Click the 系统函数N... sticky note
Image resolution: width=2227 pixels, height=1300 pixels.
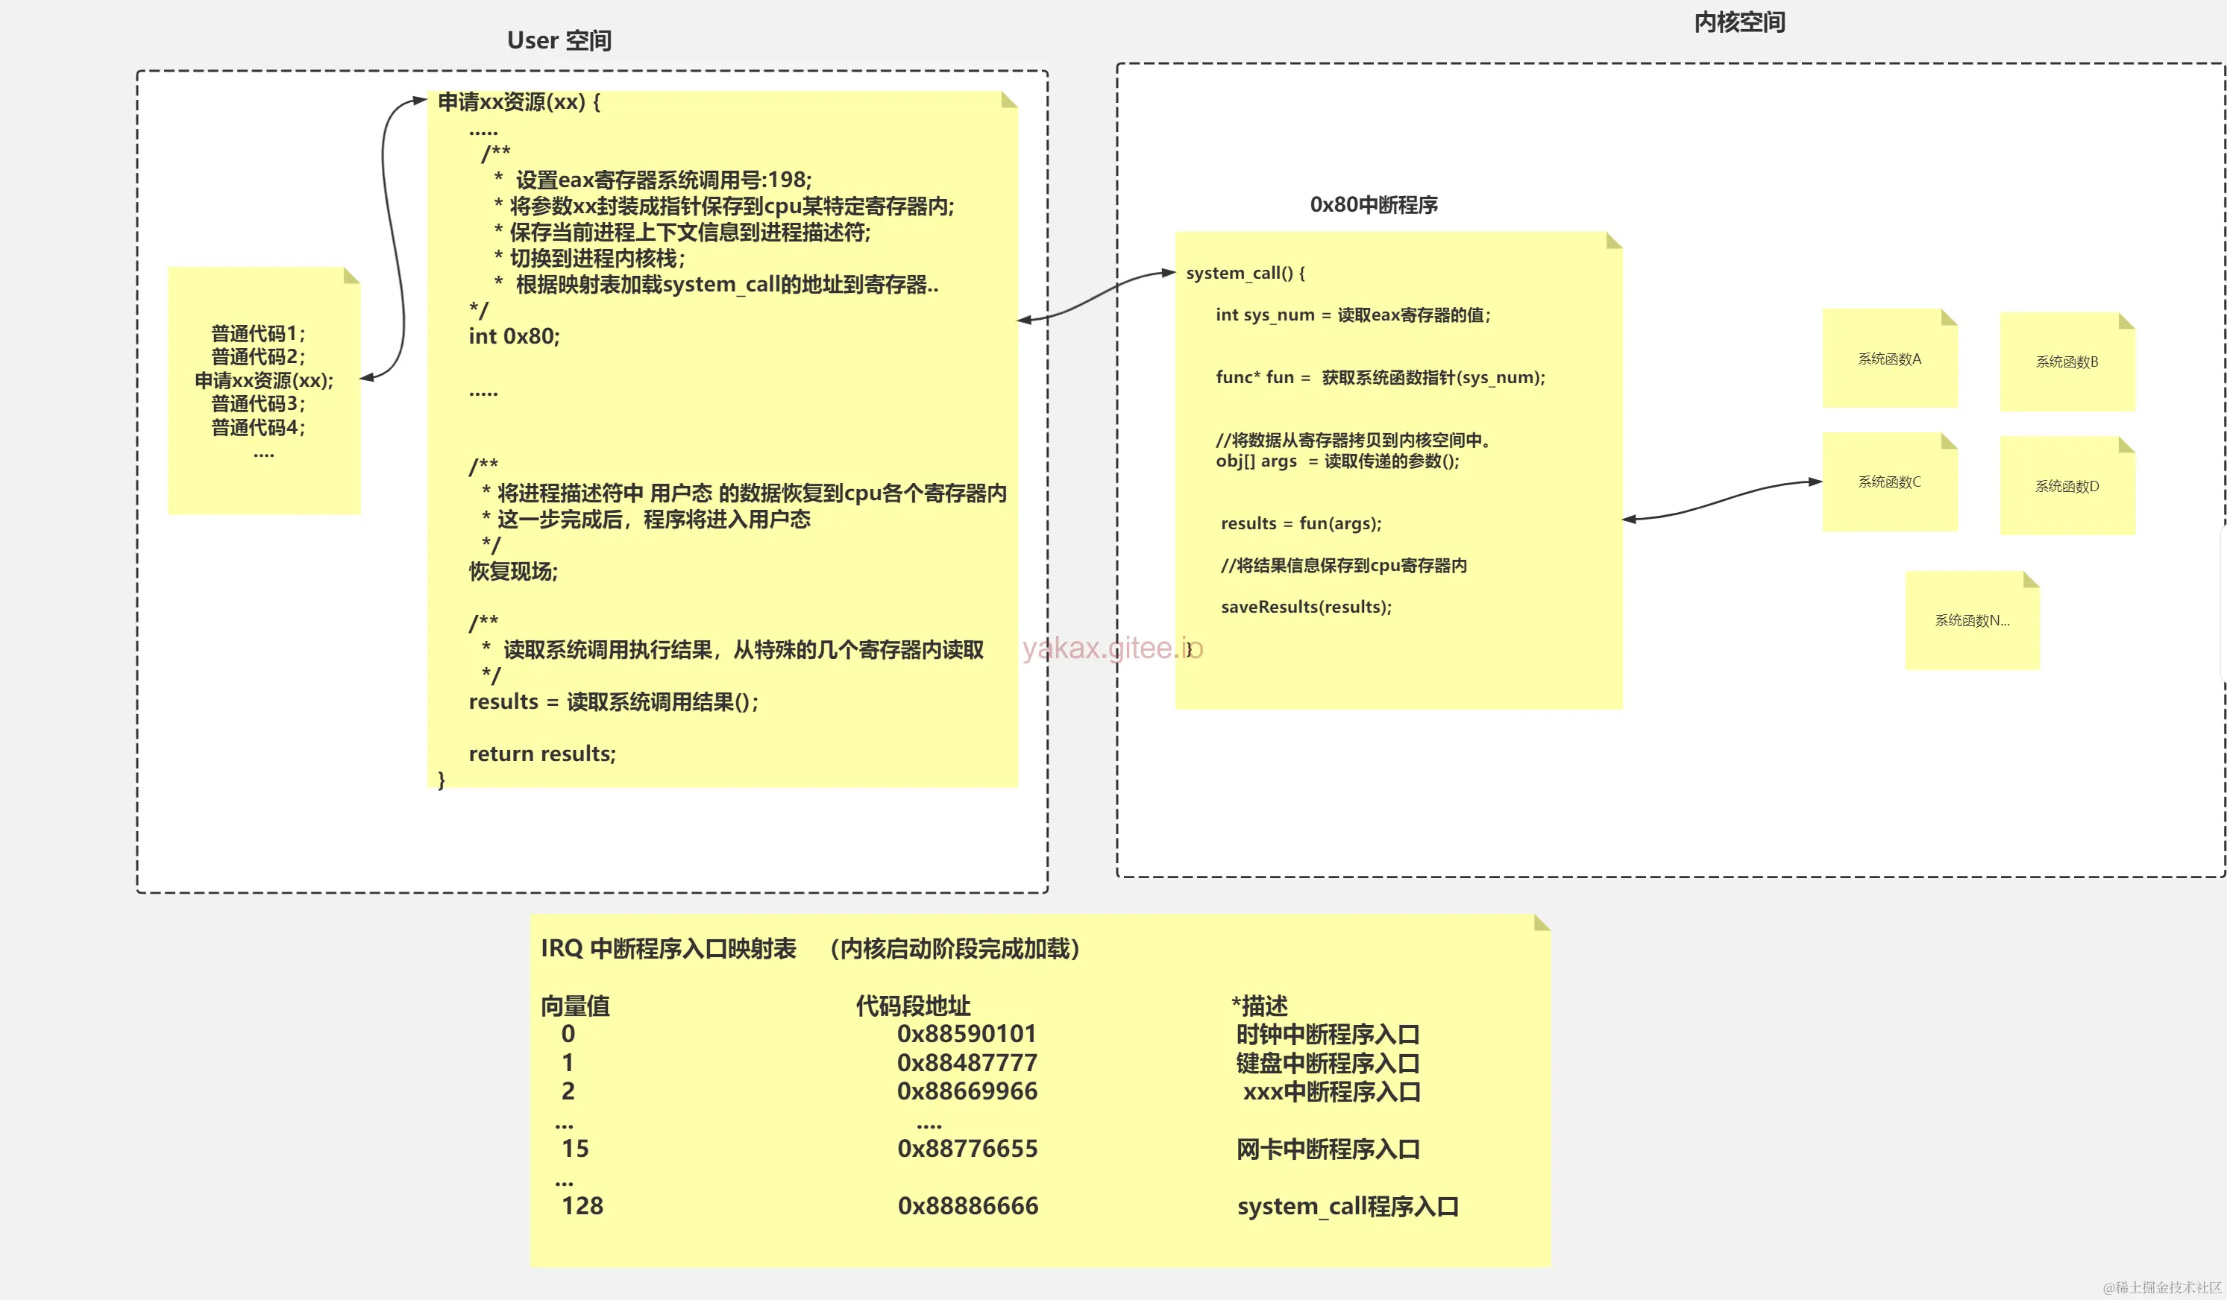(x=1972, y=621)
